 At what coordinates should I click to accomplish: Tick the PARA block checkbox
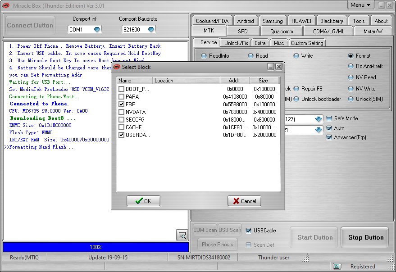[x=122, y=96]
